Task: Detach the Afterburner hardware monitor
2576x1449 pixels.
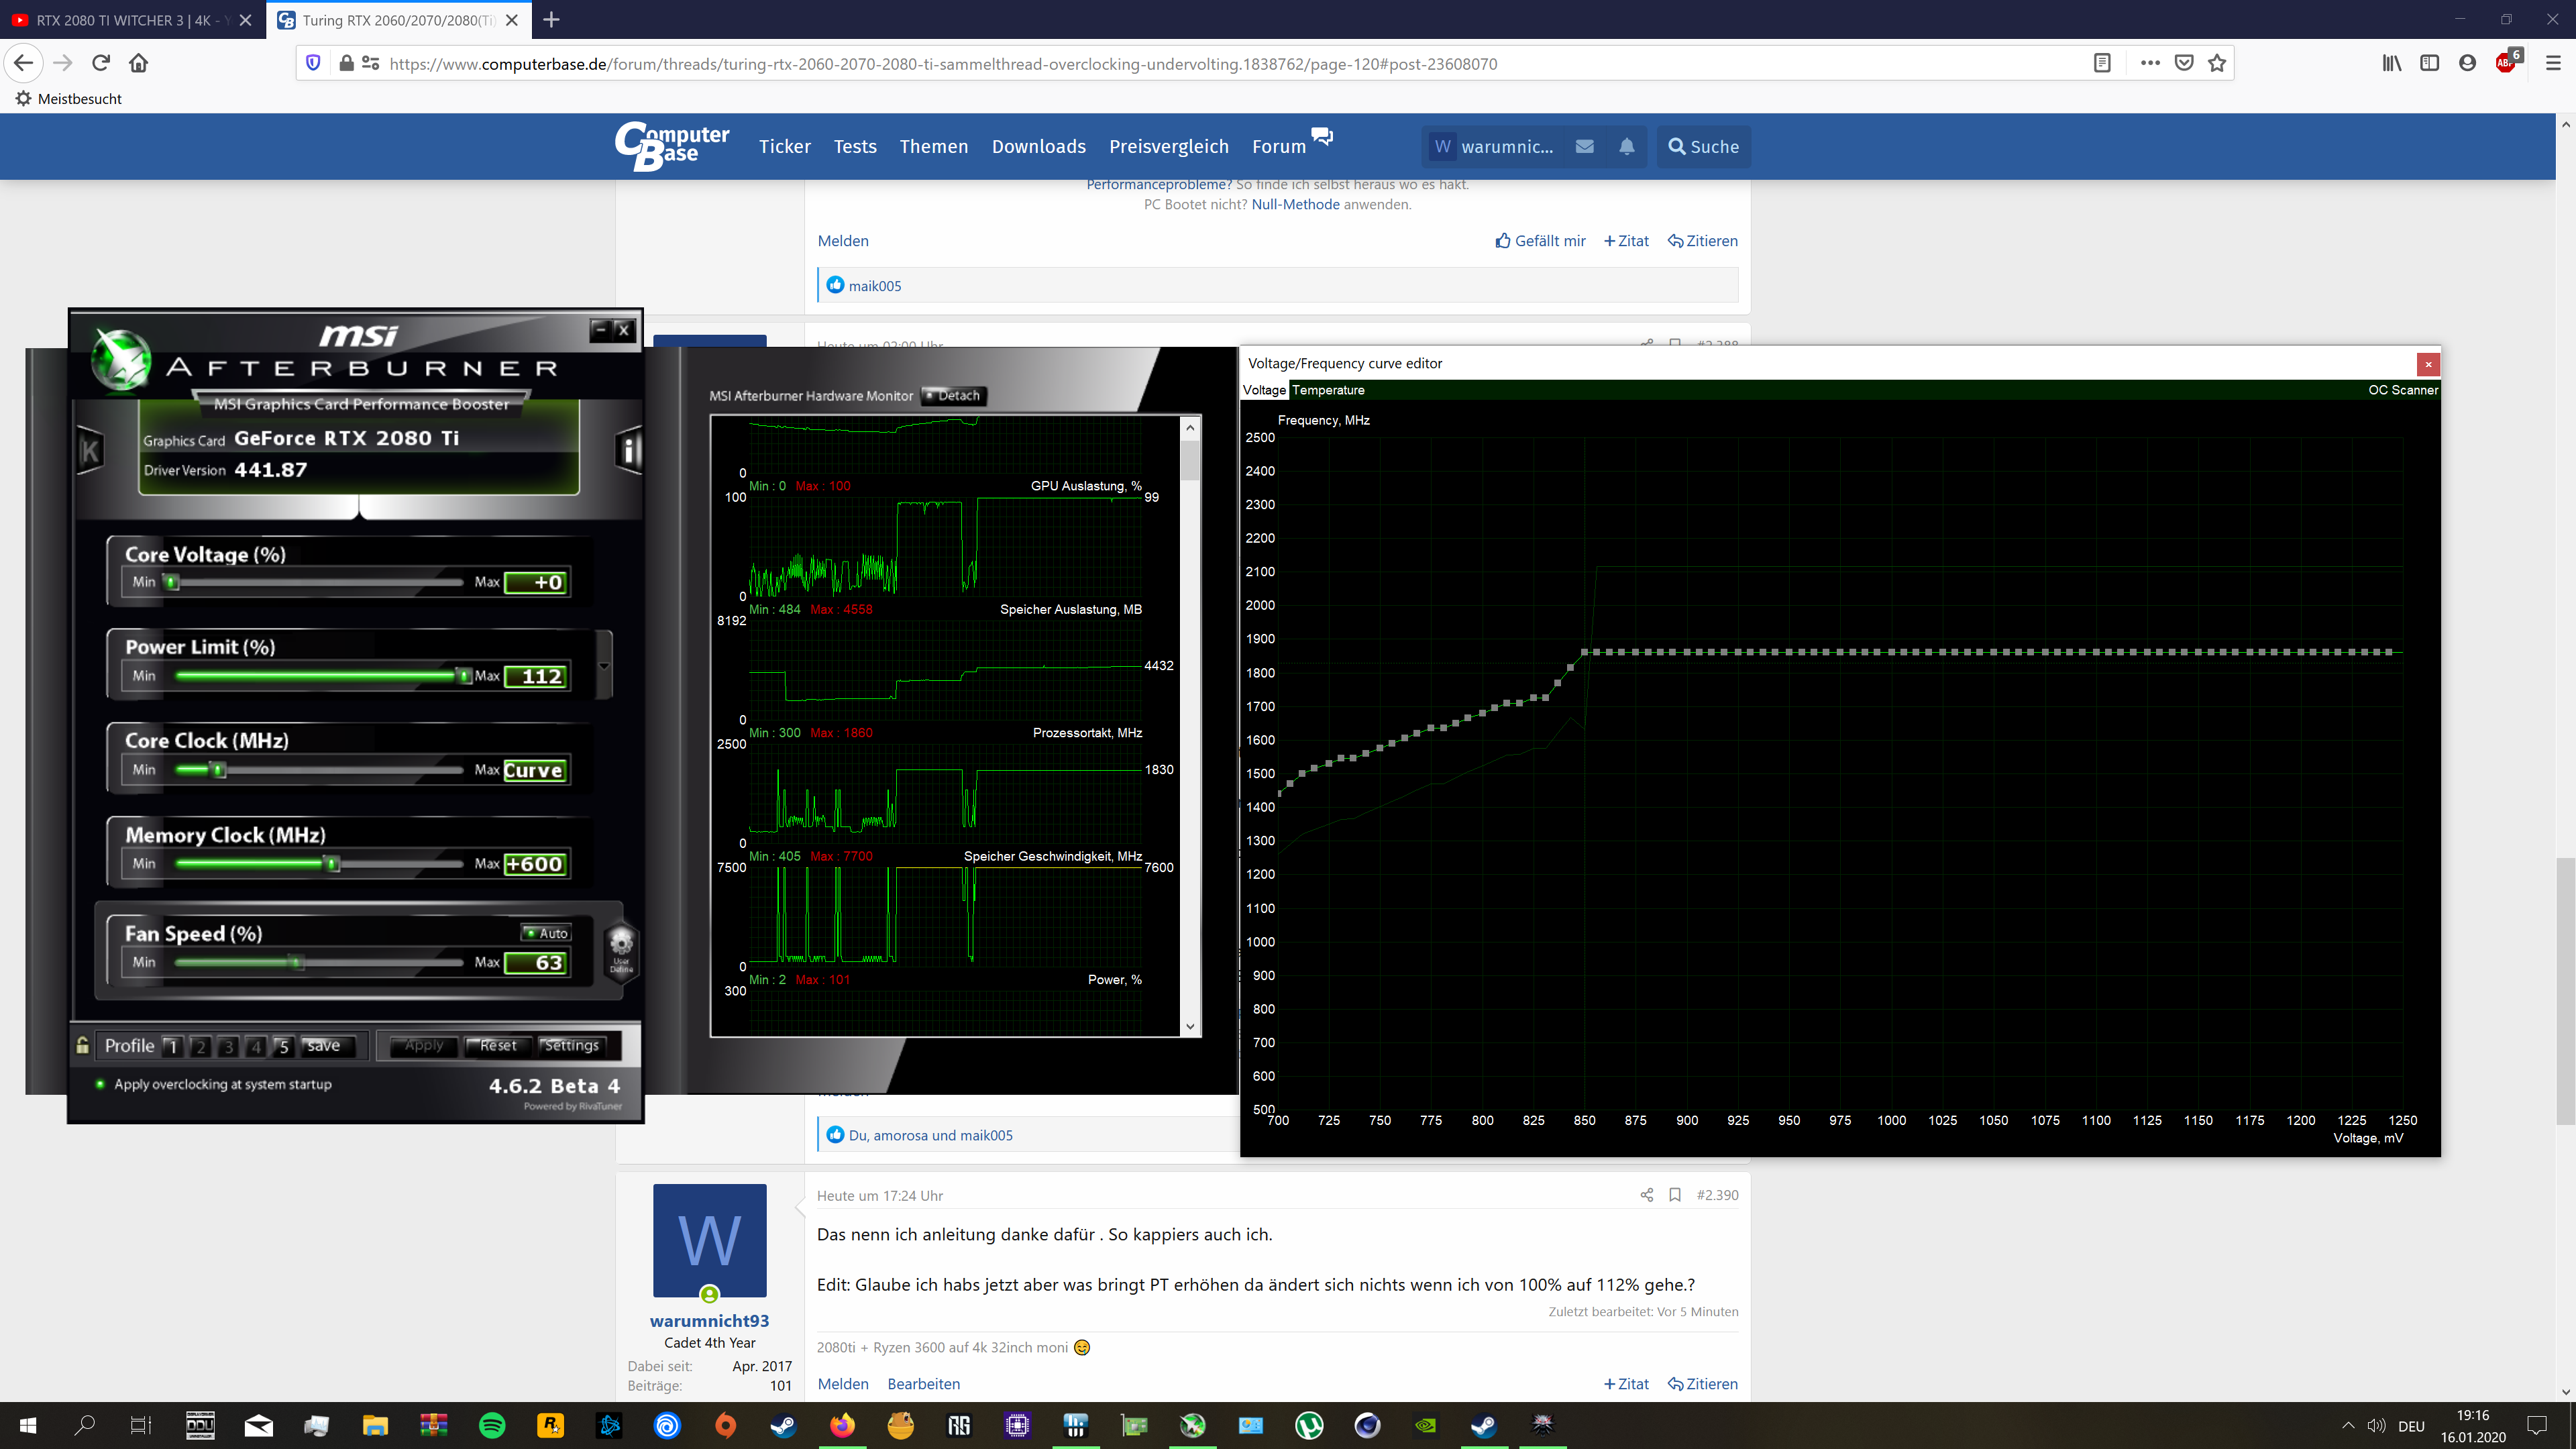Action: (x=953, y=395)
